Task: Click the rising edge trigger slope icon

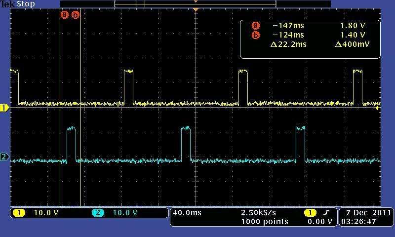Action: (326, 213)
